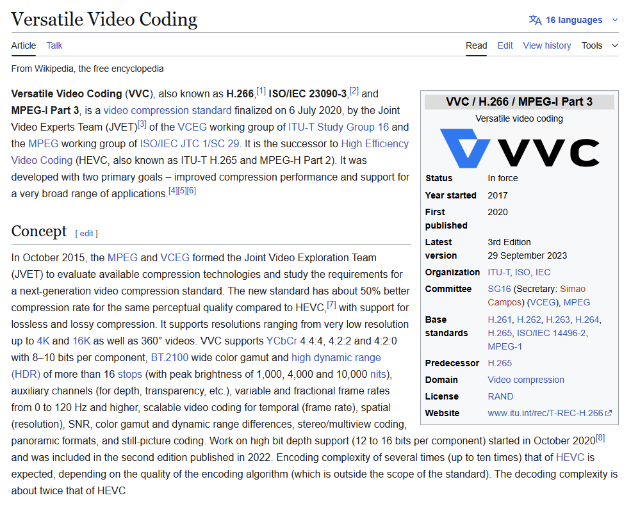Expand the 16 languages dropdown arrow
Image resolution: width=631 pixels, height=509 pixels.
[614, 20]
